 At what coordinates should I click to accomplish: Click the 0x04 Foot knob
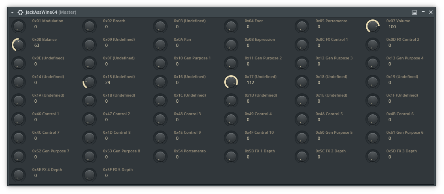coord(231,26)
